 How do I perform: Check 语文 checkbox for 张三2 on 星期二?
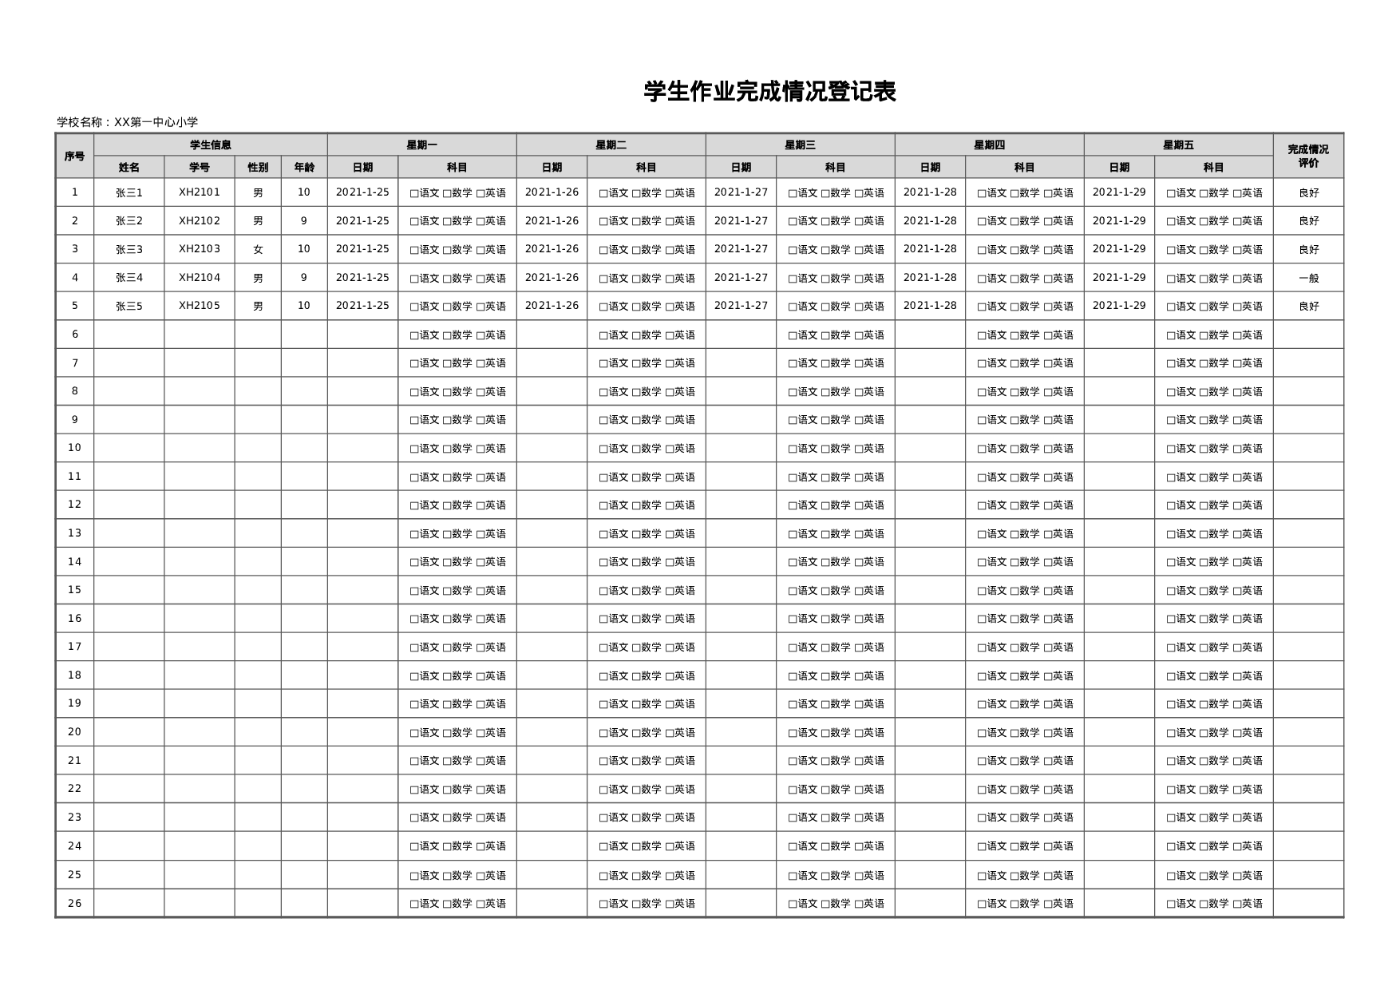[603, 220]
